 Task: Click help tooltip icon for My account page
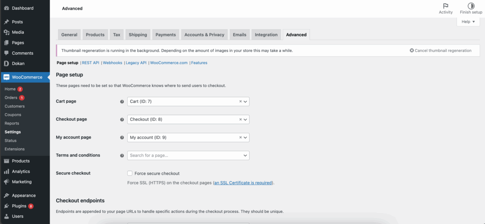[x=122, y=138]
